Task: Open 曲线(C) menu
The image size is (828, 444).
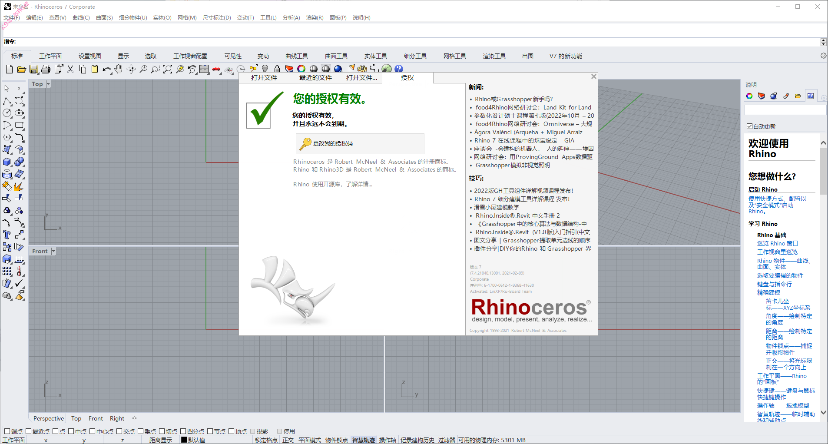Action: tap(81, 18)
